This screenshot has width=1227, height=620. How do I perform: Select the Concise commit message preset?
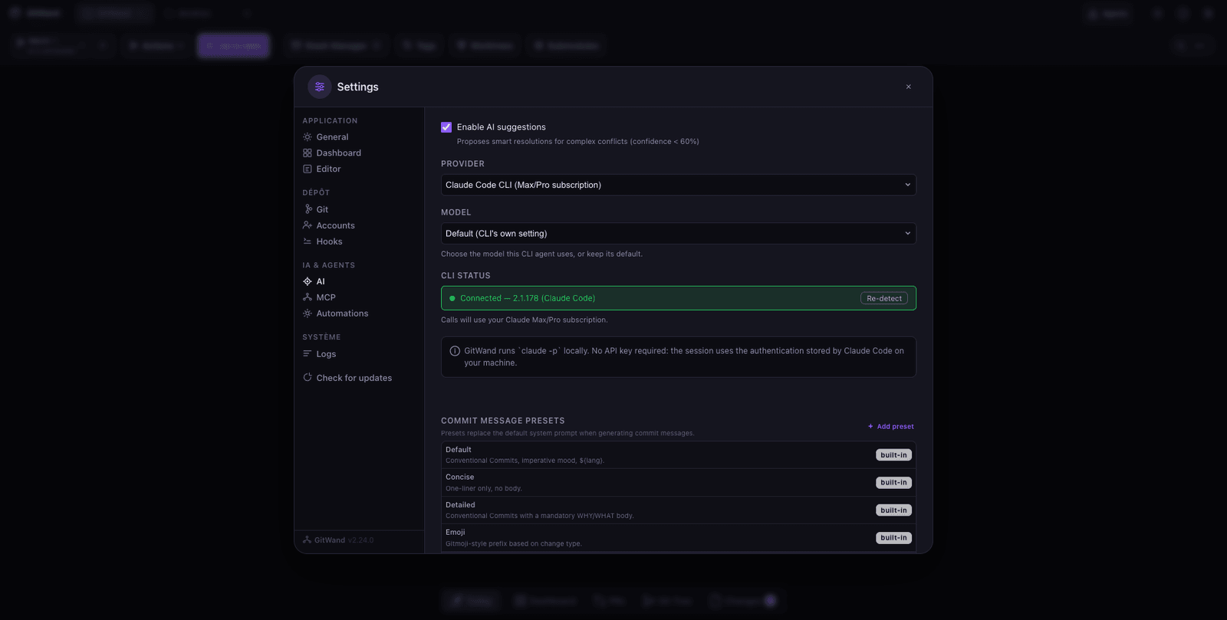point(679,483)
